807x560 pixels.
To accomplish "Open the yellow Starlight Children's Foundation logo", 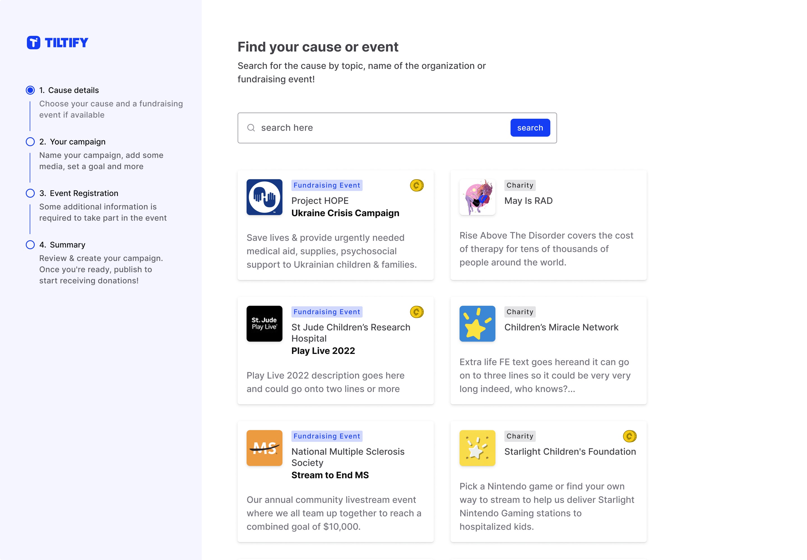I will [x=477, y=448].
